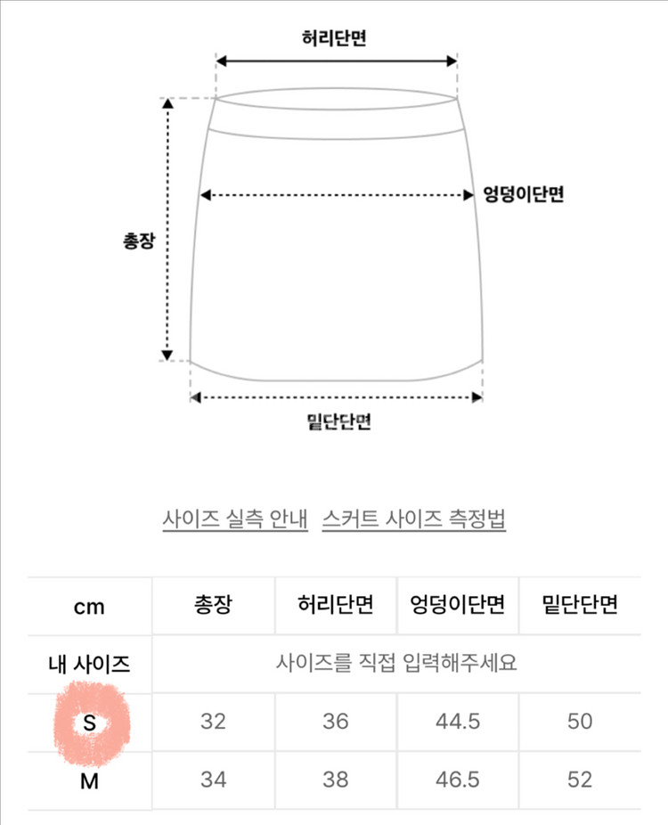This screenshot has height=825, width=668.
Task: Click the S size hip value 44.5
Action: pyautogui.click(x=458, y=722)
